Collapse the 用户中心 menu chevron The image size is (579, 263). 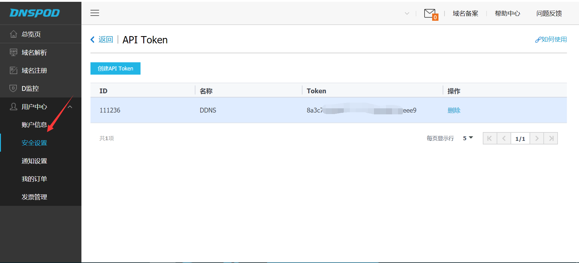70,107
